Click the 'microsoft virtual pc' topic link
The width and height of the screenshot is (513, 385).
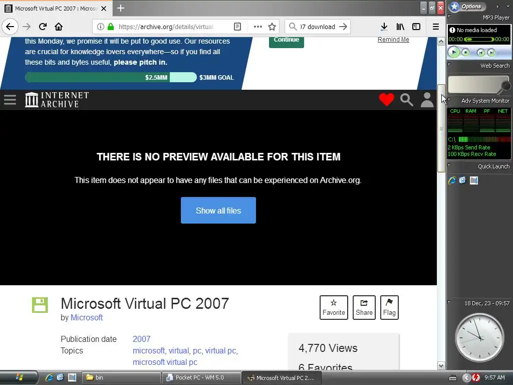pos(165,362)
